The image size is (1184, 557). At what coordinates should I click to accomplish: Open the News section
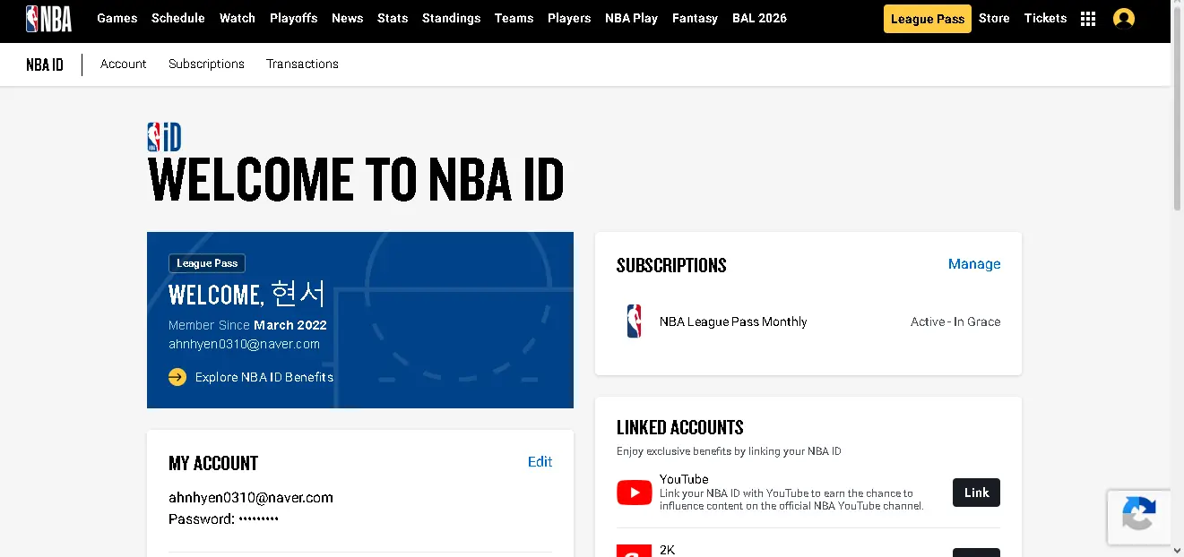pos(348,18)
